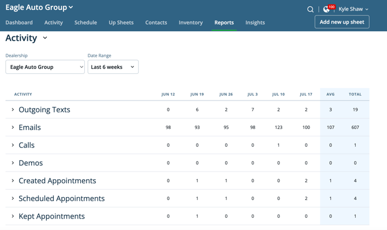Click the Scheduled Appointments label
The image size is (387, 230).
(x=62, y=198)
